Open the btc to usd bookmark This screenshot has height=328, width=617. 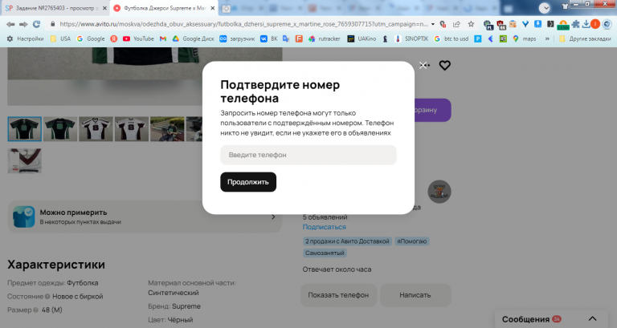point(452,38)
